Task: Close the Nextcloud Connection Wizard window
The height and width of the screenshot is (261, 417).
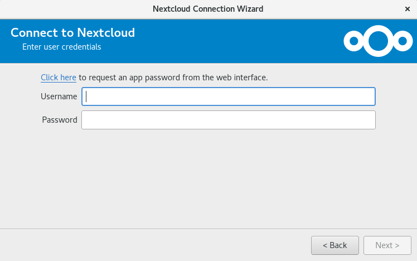Action: 407,9
